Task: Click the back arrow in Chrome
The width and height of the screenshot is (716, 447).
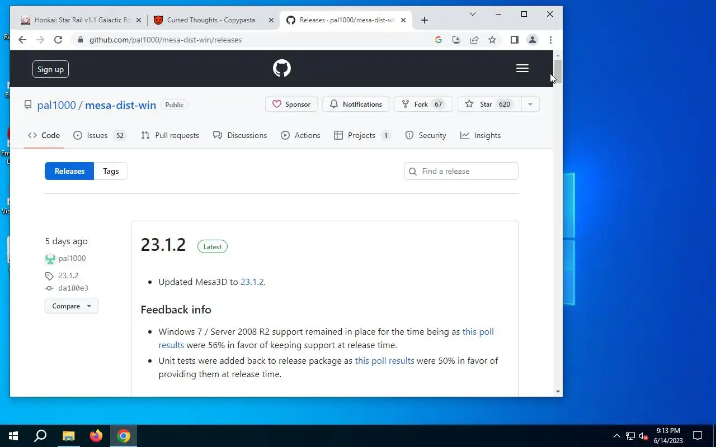Action: (22, 40)
